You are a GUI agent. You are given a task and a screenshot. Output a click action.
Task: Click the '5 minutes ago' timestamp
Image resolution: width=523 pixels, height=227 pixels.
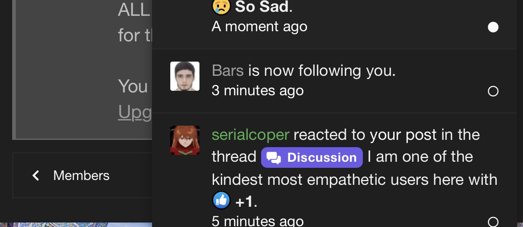click(x=257, y=221)
